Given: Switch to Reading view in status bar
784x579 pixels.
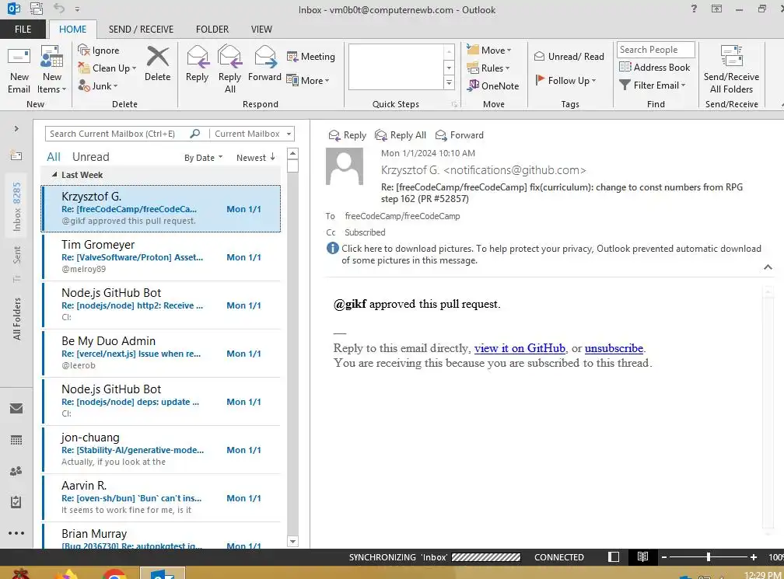Looking at the screenshot, I should [x=643, y=556].
